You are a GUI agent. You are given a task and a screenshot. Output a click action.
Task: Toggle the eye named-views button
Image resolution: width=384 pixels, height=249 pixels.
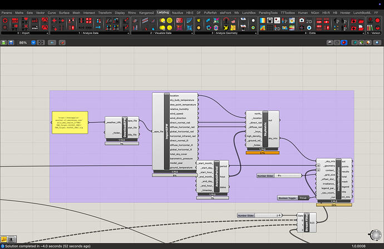tap(52, 43)
